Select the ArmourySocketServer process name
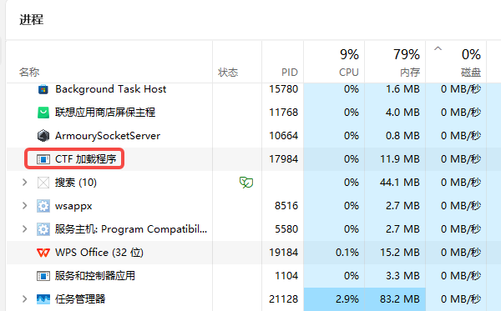 pos(108,136)
